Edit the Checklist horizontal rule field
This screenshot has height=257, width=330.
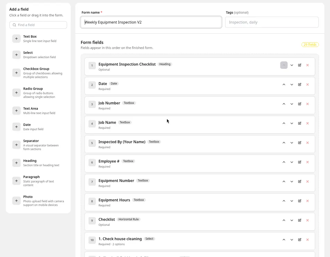click(x=299, y=220)
